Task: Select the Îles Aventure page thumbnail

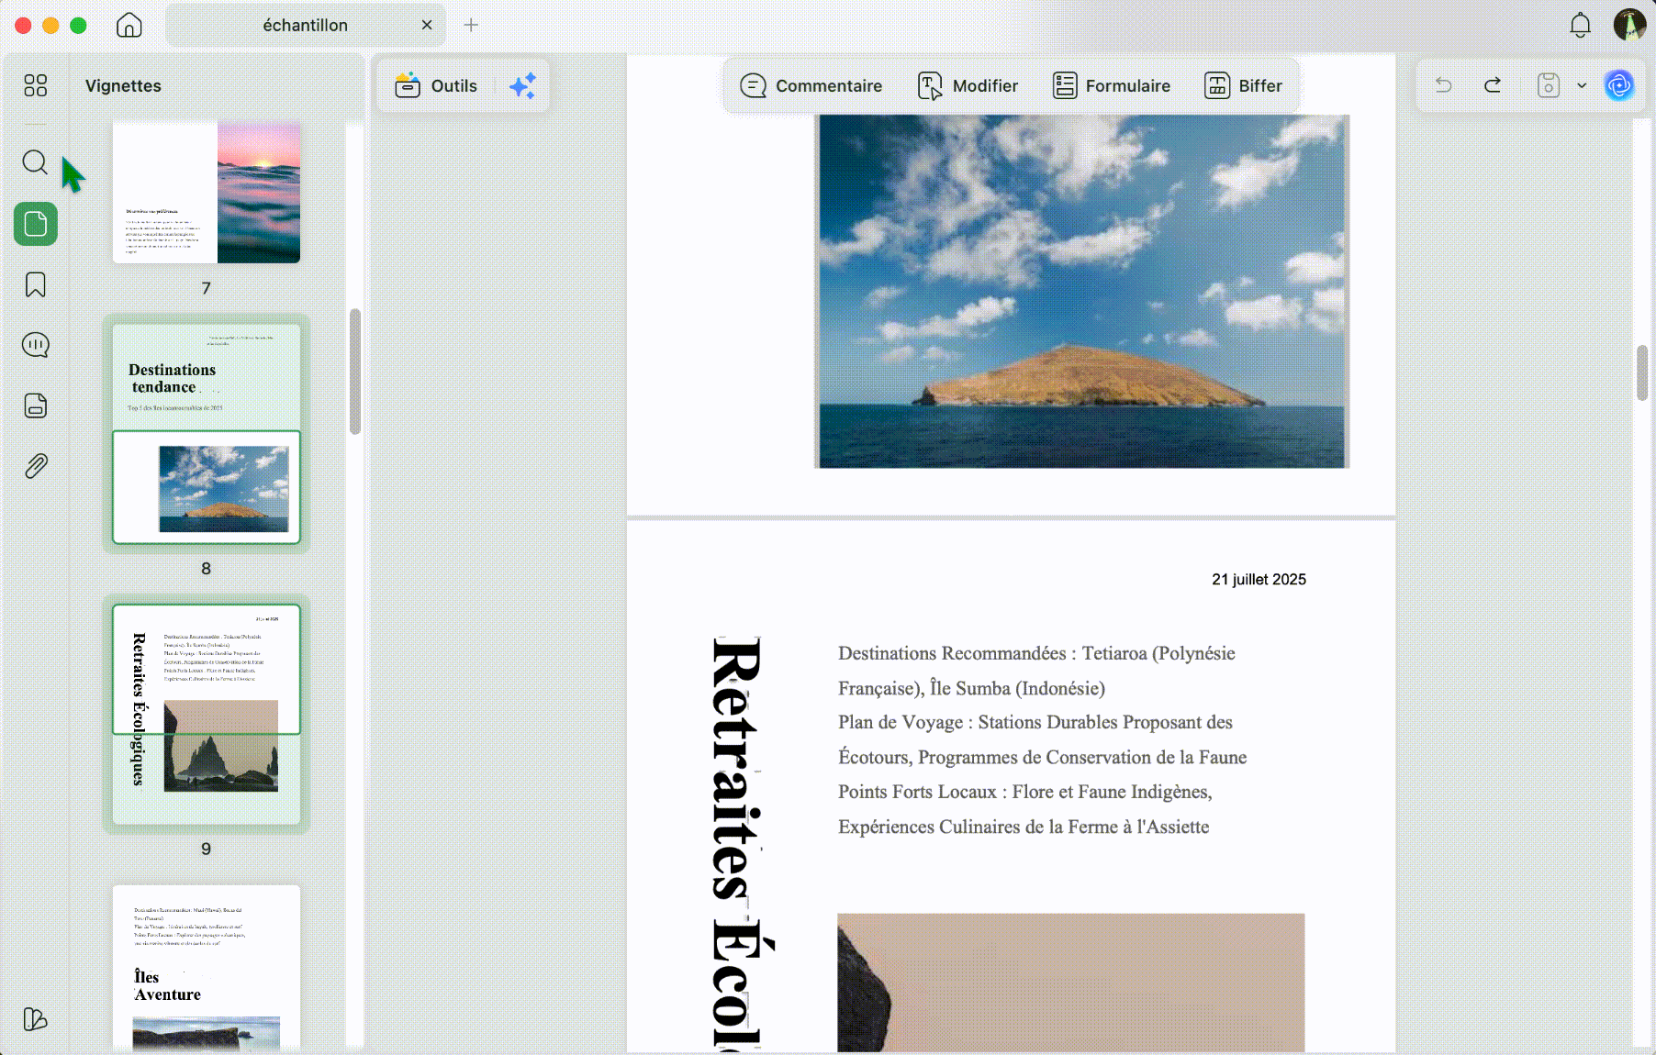Action: point(207,966)
